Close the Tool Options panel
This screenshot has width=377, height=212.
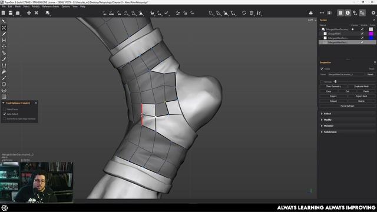click(x=36, y=103)
